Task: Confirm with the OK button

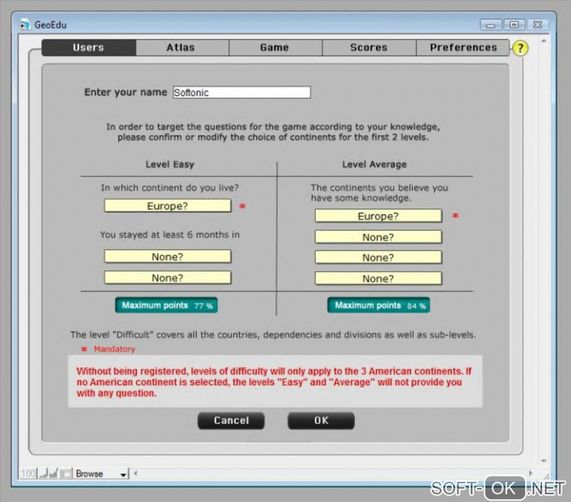Action: coord(321,420)
